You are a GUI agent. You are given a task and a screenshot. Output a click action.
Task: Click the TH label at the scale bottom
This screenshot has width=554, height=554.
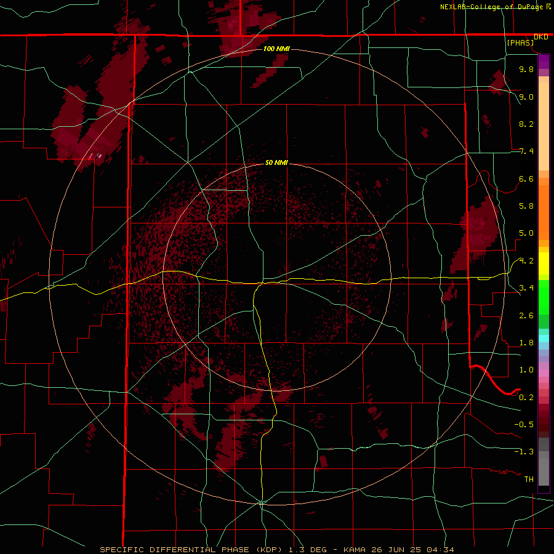click(x=529, y=479)
